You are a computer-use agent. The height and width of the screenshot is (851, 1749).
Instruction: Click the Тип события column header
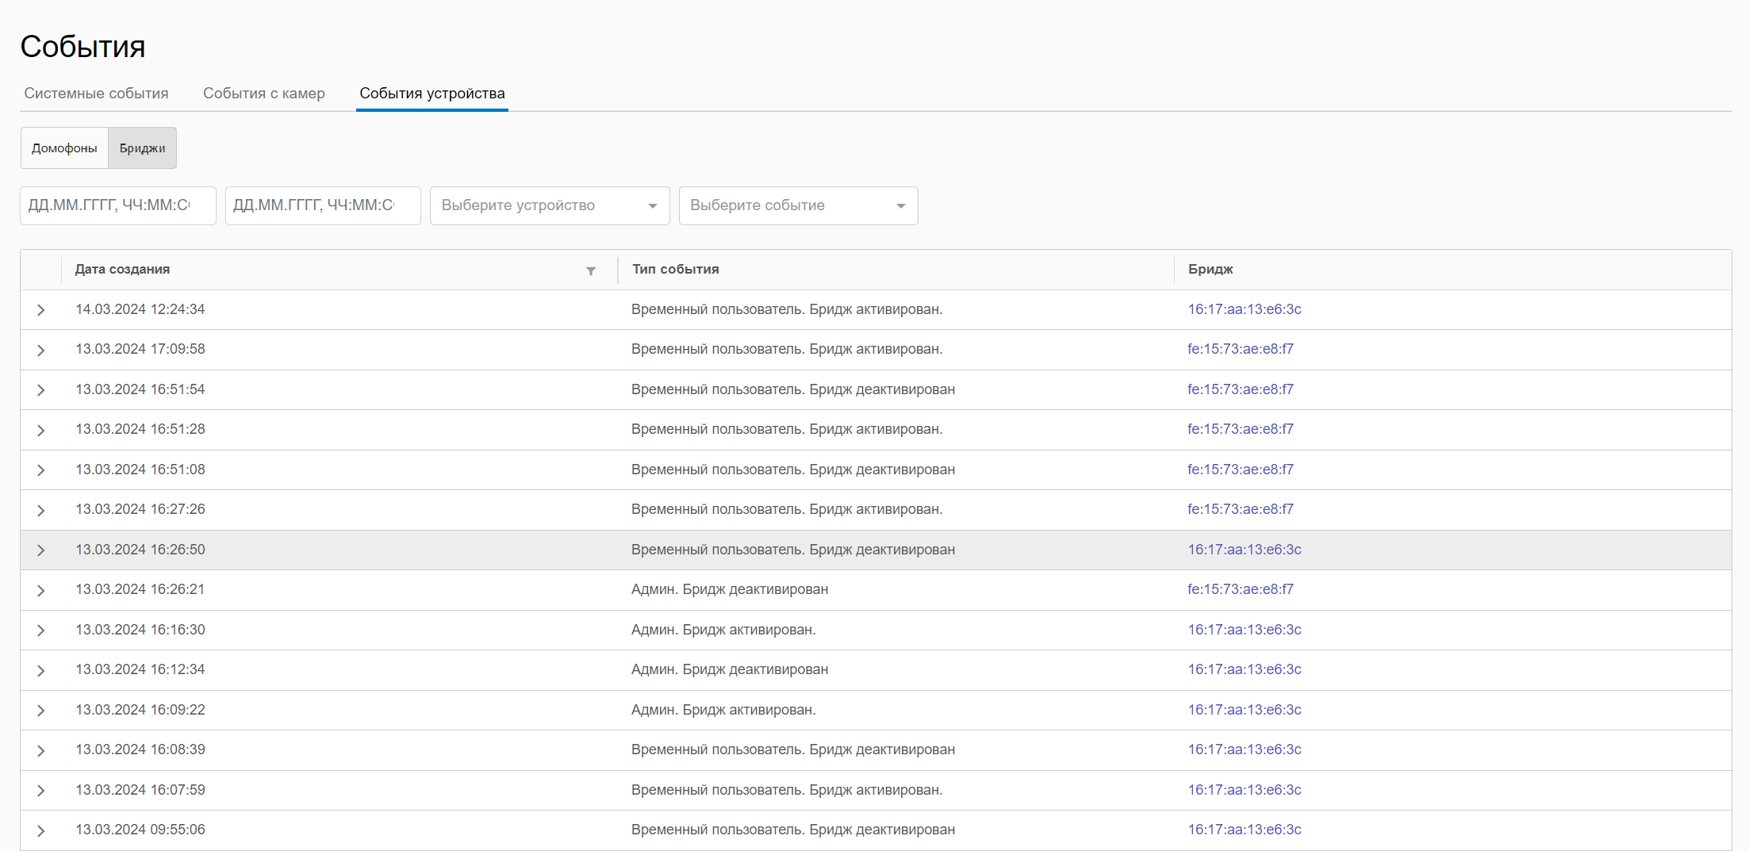click(675, 270)
